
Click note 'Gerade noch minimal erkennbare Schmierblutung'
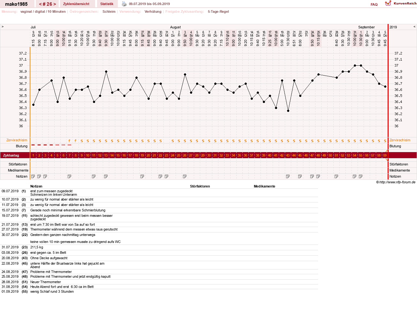click(x=68, y=210)
